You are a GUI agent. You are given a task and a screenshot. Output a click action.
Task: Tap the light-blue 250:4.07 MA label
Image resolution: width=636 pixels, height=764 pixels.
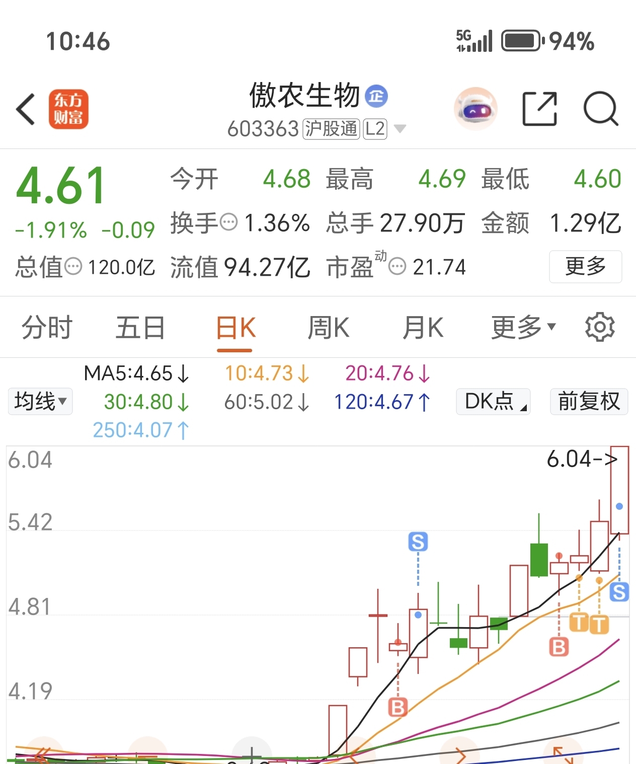click(x=141, y=430)
